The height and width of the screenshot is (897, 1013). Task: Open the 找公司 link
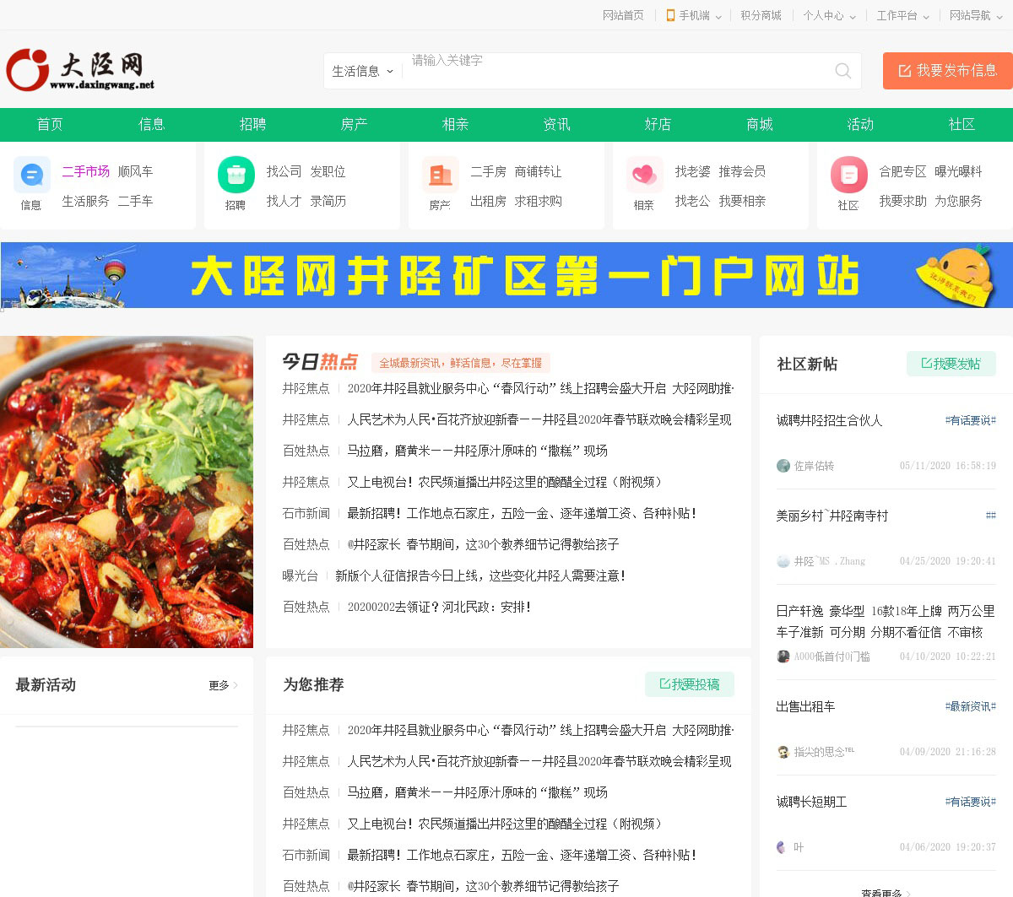(x=284, y=171)
